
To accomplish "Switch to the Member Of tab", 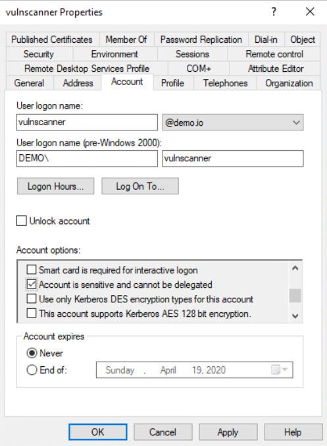I will pyautogui.click(x=126, y=40).
